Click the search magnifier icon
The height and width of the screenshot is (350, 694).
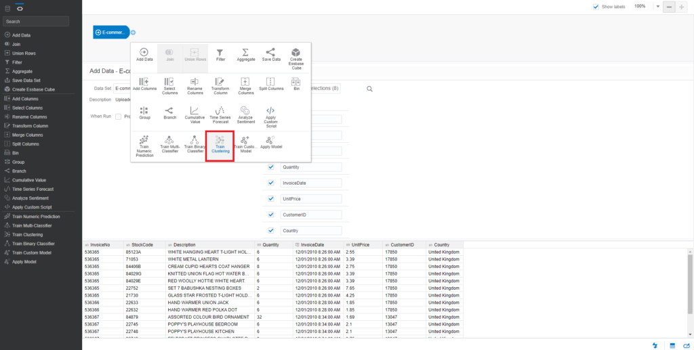(369, 89)
